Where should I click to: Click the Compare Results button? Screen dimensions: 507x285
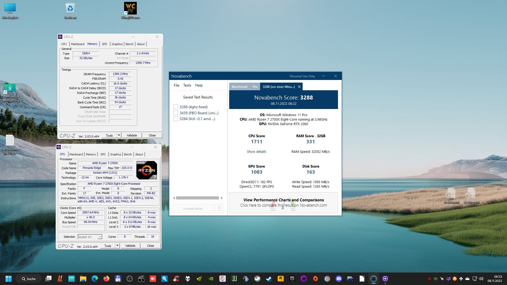click(193, 208)
